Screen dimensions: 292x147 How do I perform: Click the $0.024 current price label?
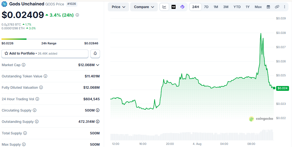(283, 88)
